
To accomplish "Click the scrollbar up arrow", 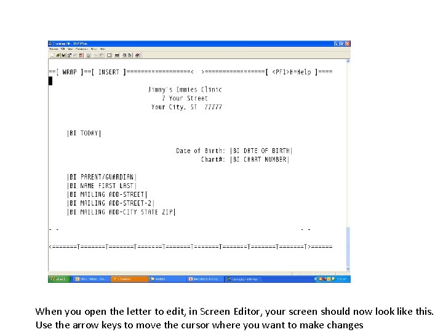I will [348, 61].
